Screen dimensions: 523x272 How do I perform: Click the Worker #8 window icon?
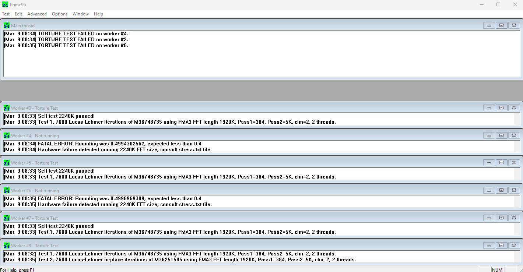7,246
